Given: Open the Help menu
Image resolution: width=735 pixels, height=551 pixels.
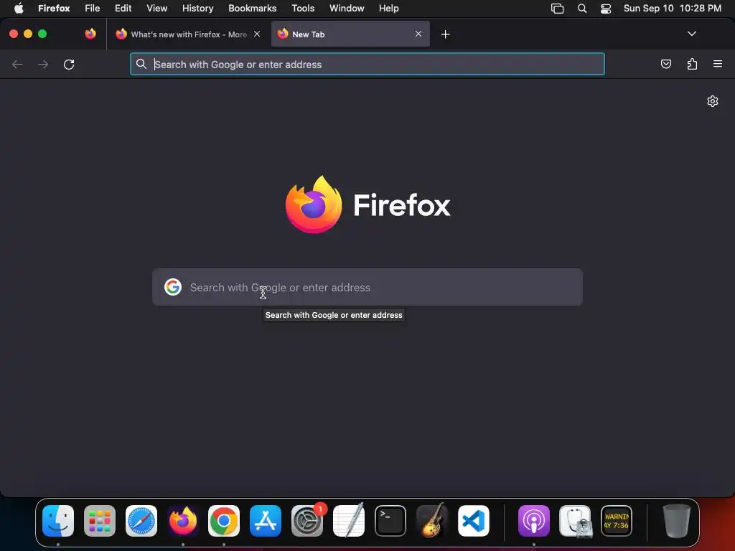Looking at the screenshot, I should (388, 8).
